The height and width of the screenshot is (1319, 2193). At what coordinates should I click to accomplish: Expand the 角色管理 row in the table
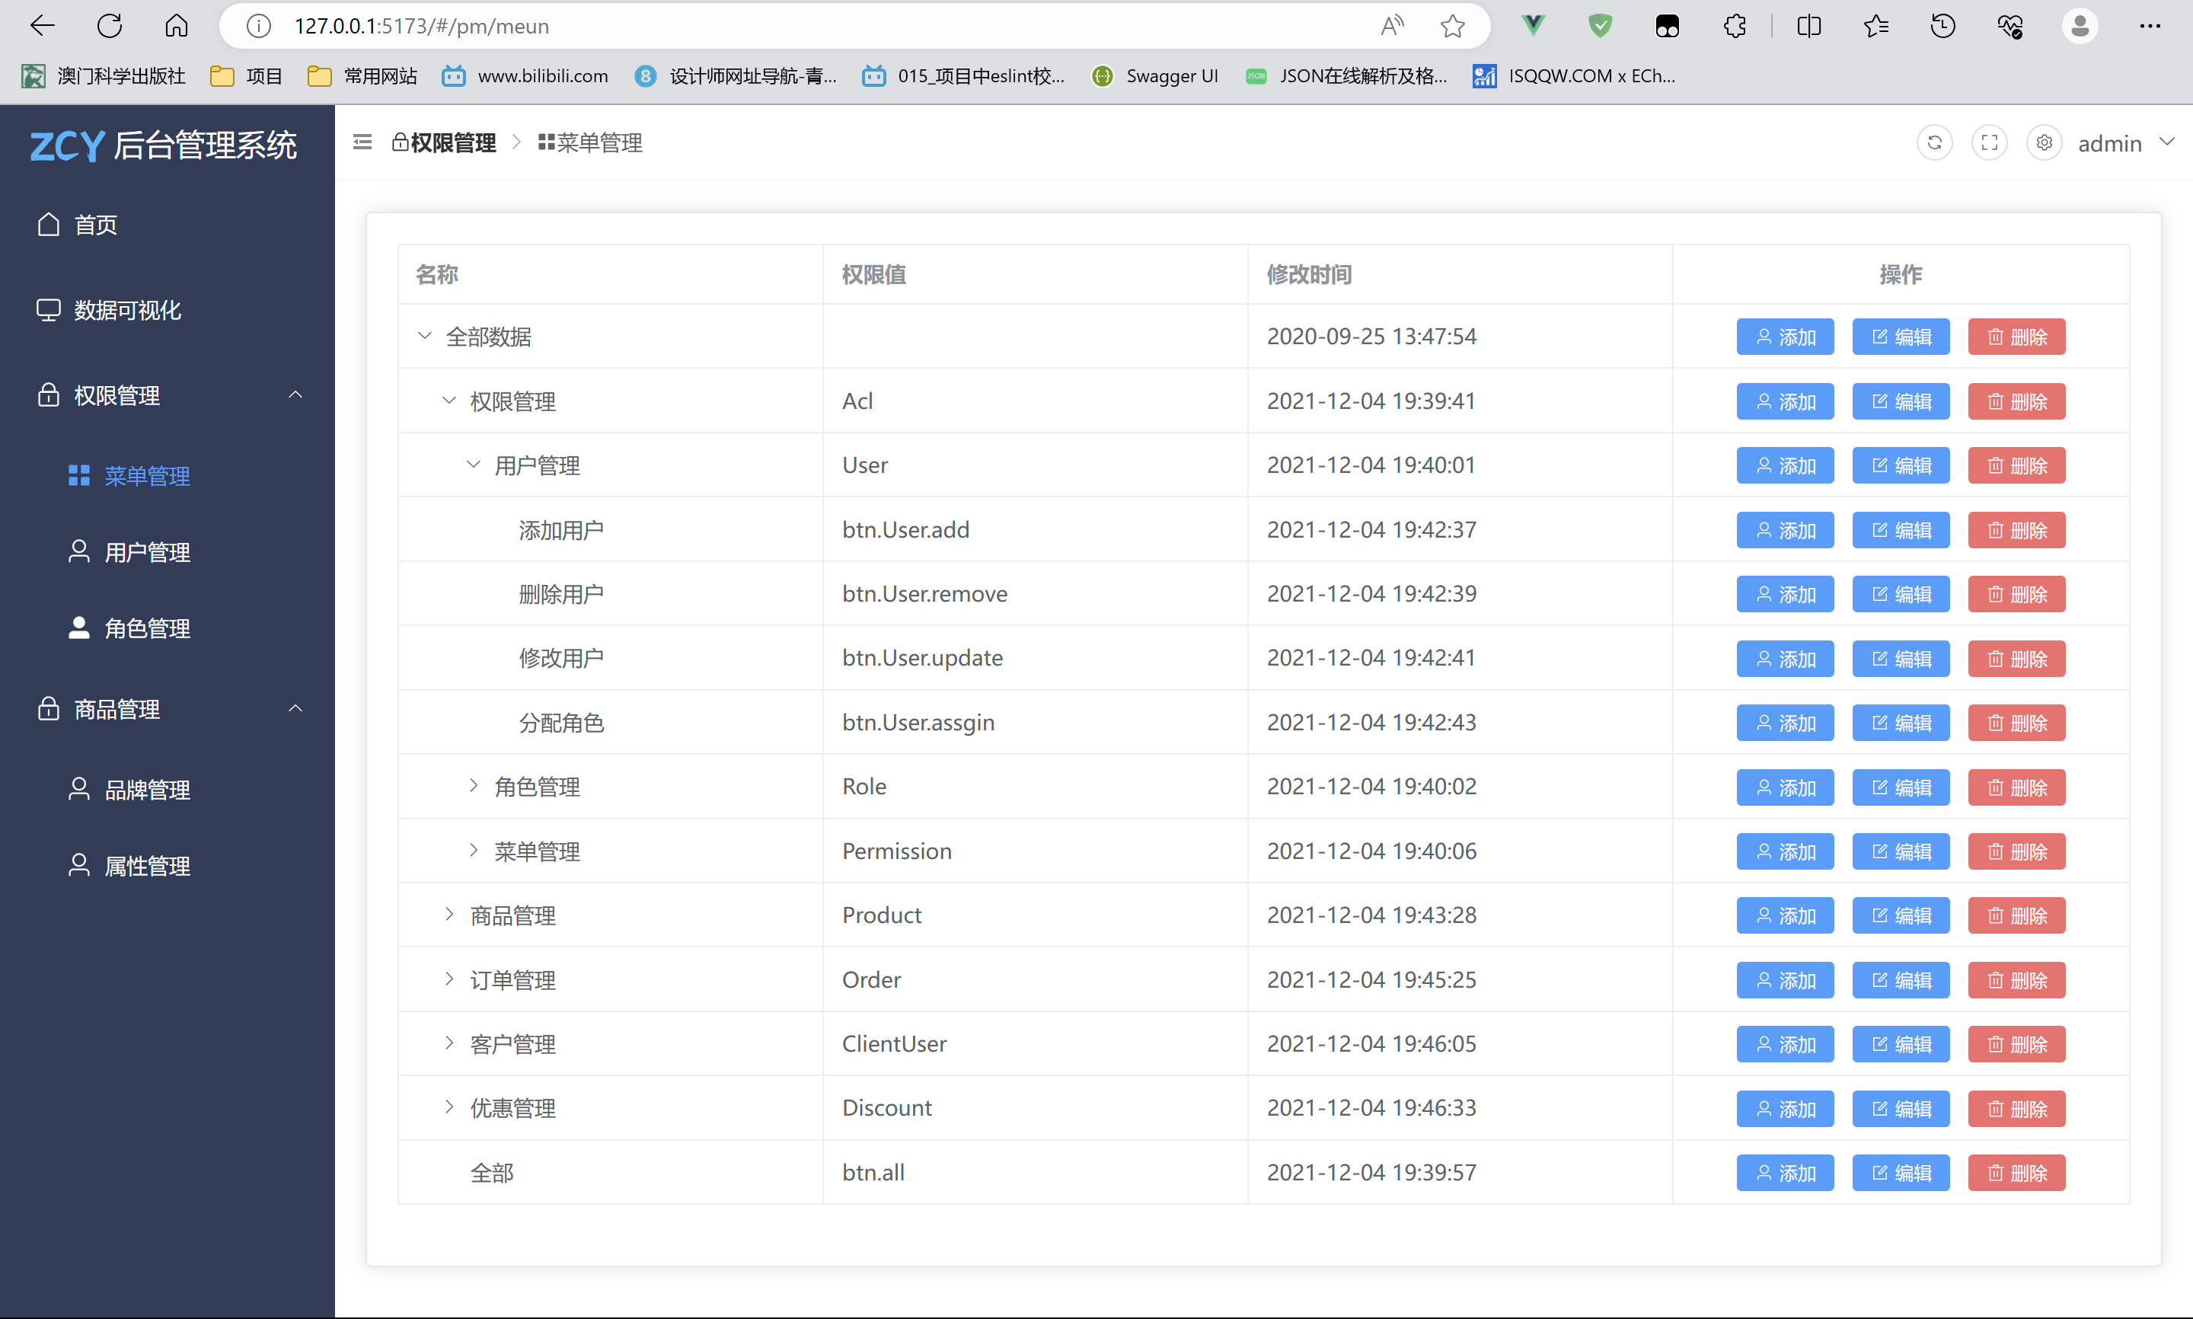coord(474,786)
